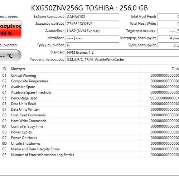This screenshot has height=179, width=179.
Task: Click the Ταχύτητα περιστρ. value field
Action: pos(168,31)
